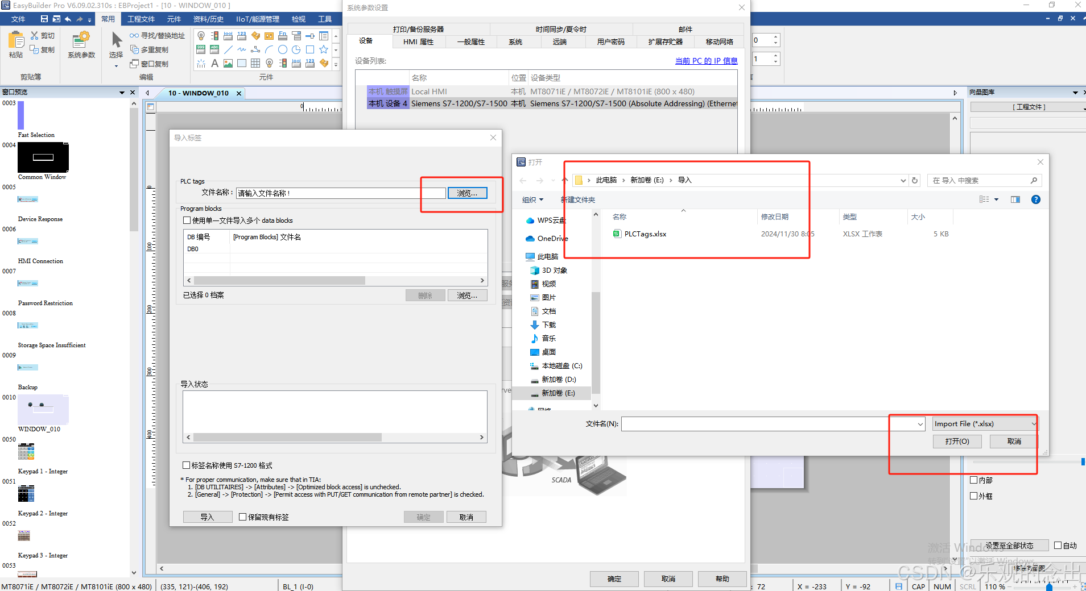Click the Help question-mark icon in Open dialog

click(1036, 199)
